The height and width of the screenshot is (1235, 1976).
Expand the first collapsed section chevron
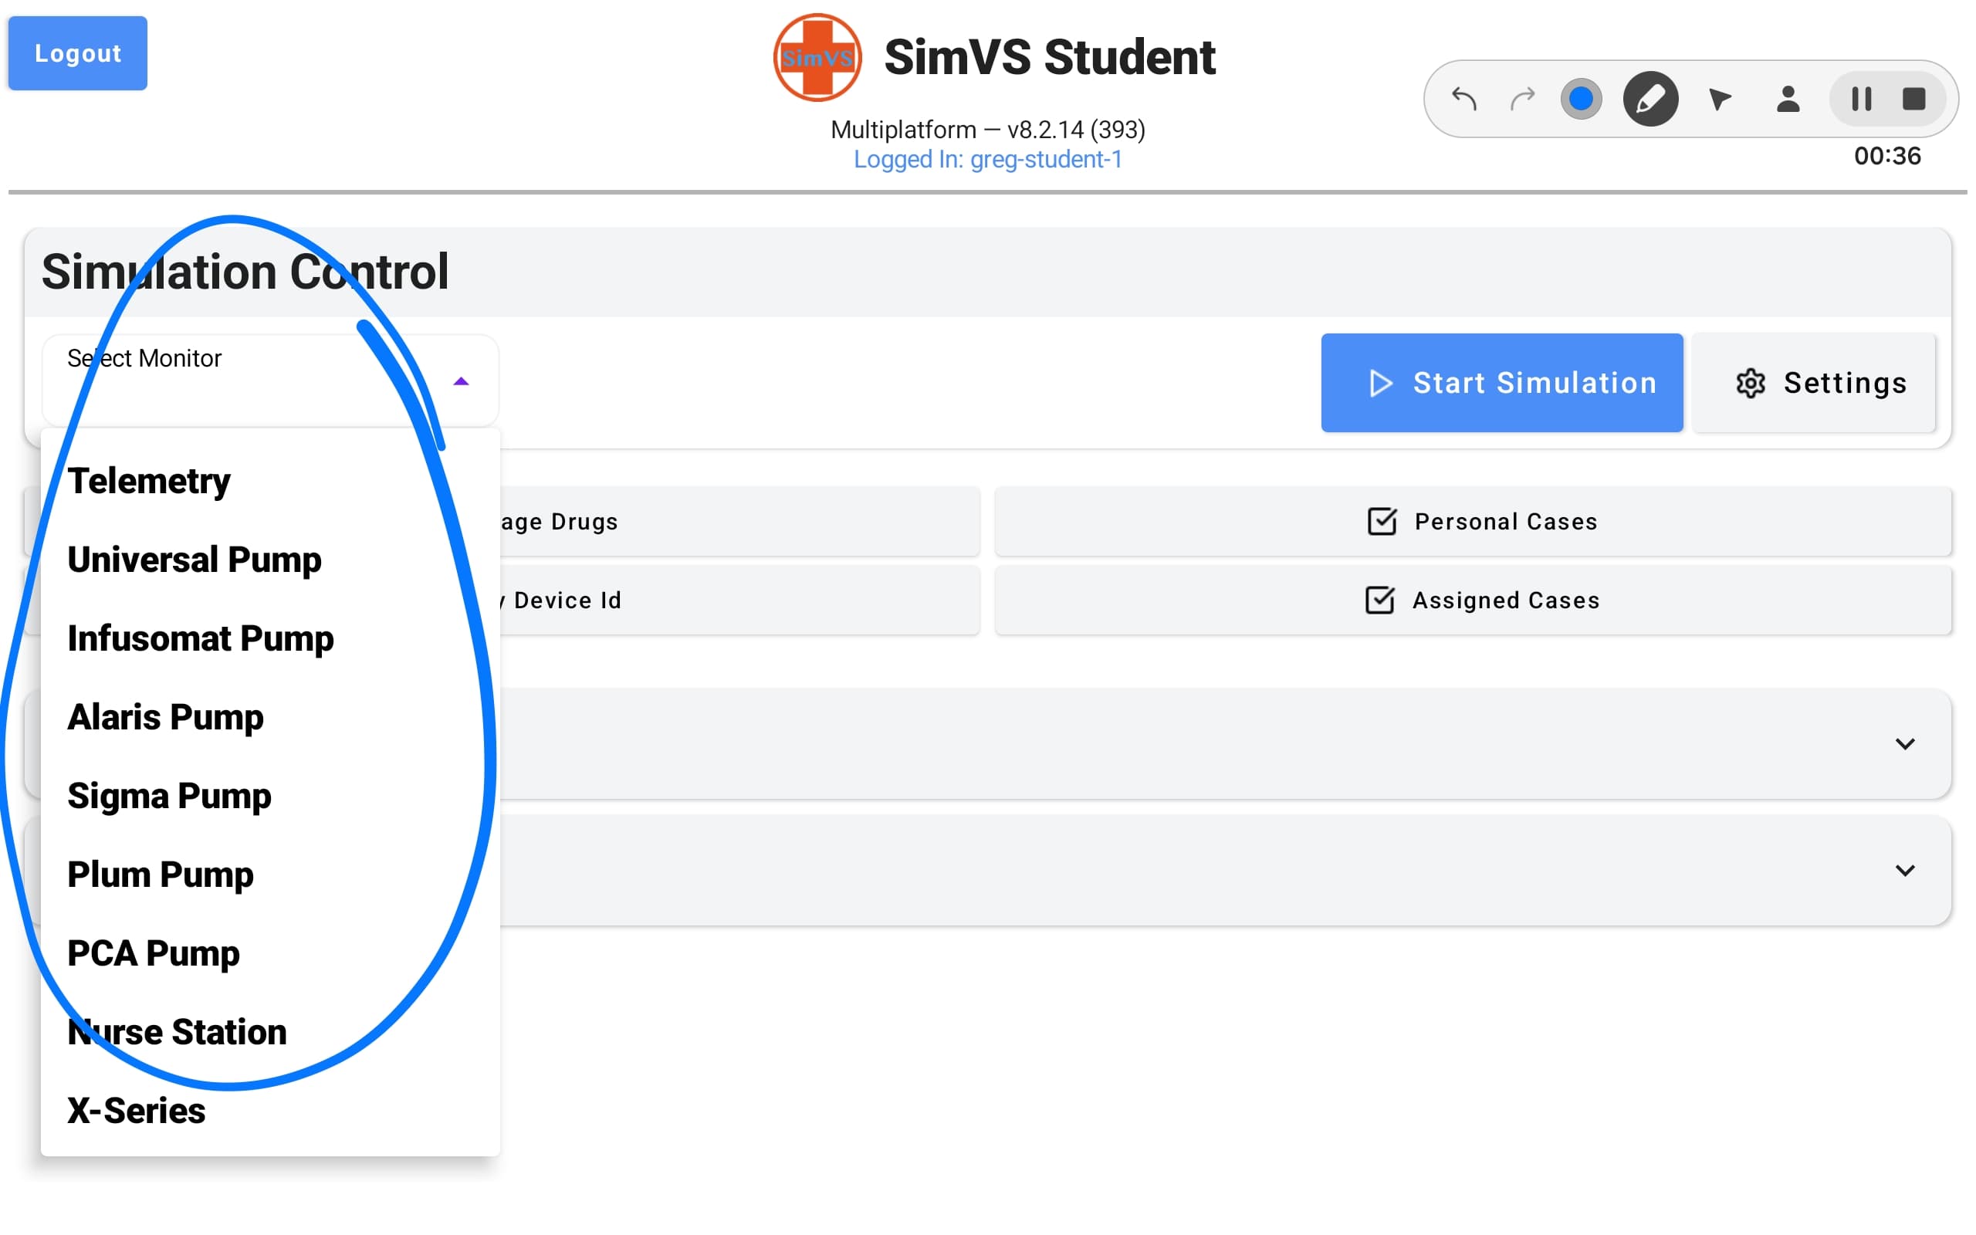(x=1907, y=743)
